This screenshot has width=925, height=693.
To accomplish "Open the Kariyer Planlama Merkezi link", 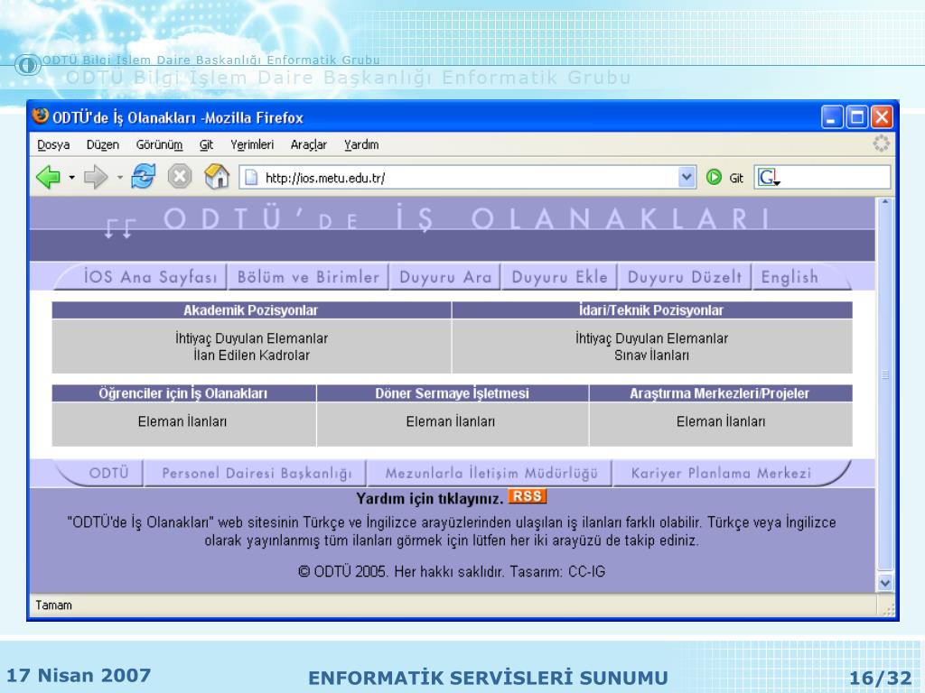I will tap(721, 473).
